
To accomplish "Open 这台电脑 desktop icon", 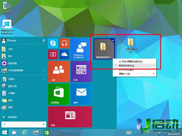I will click(x=7, y=8).
